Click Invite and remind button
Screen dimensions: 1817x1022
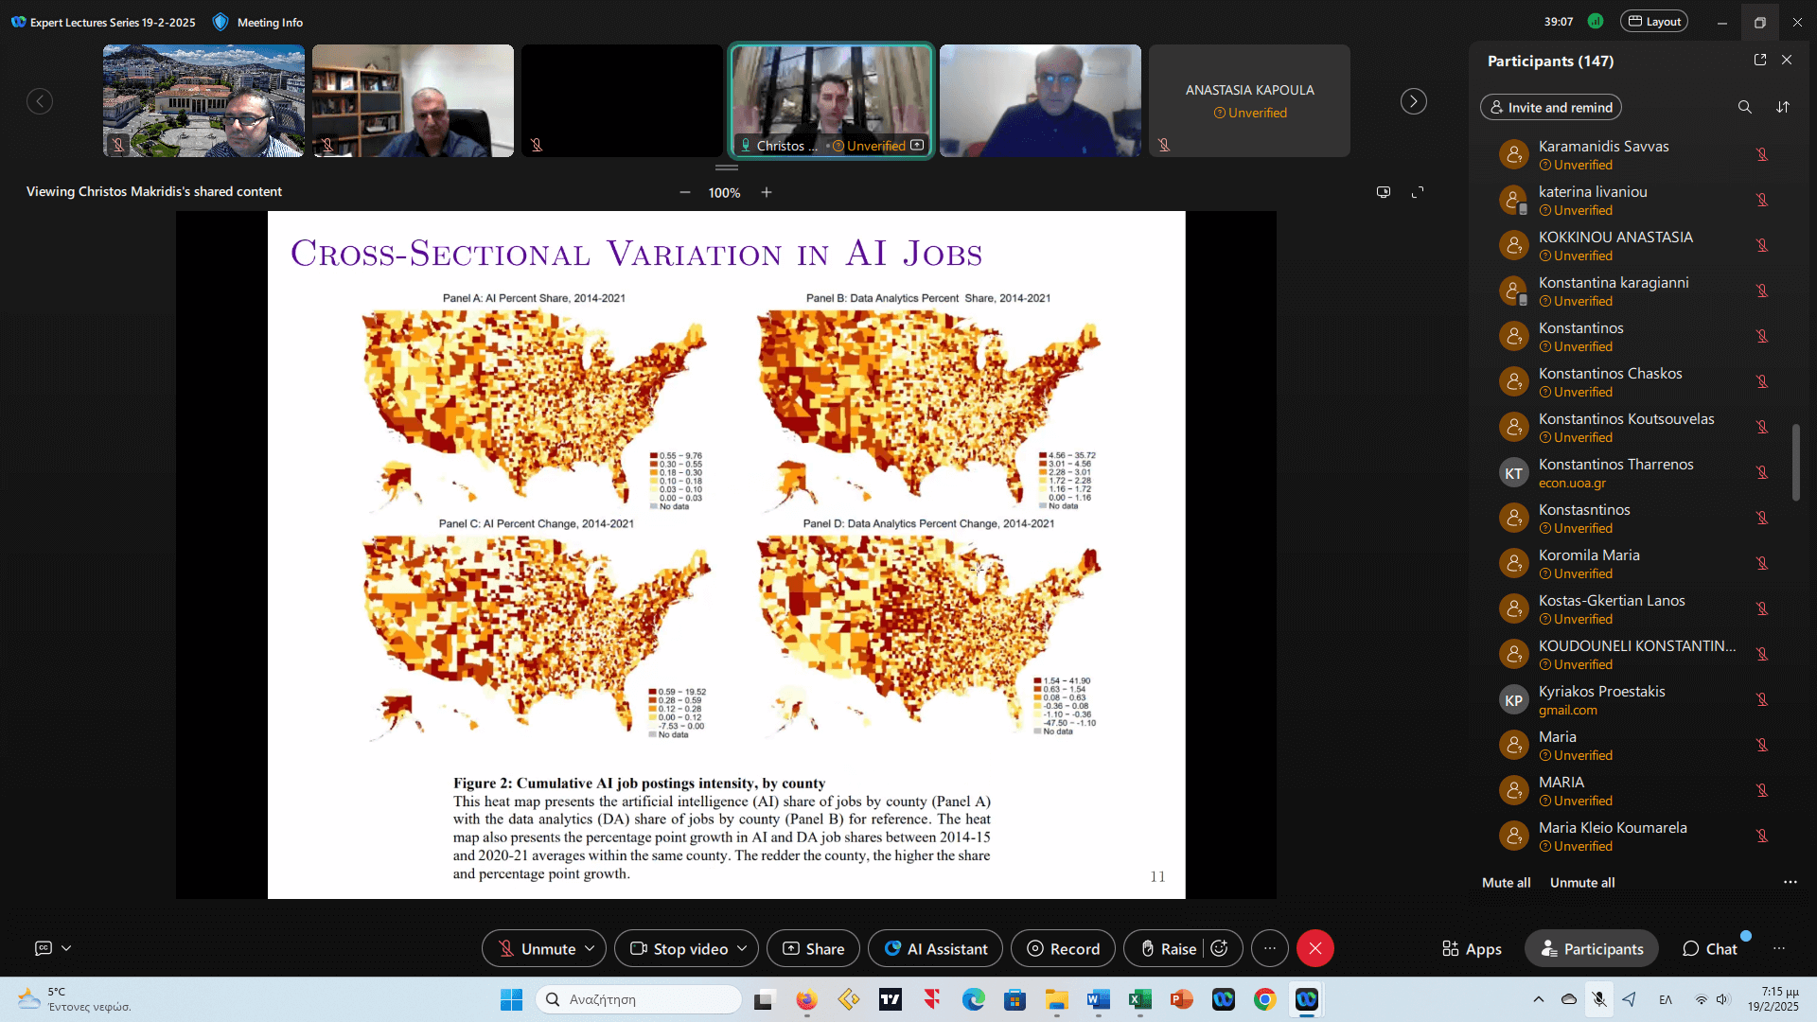pos(1550,107)
